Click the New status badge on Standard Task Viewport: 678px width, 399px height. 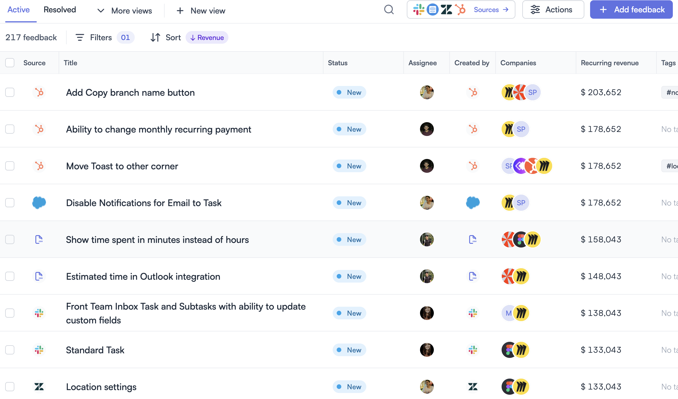(349, 350)
